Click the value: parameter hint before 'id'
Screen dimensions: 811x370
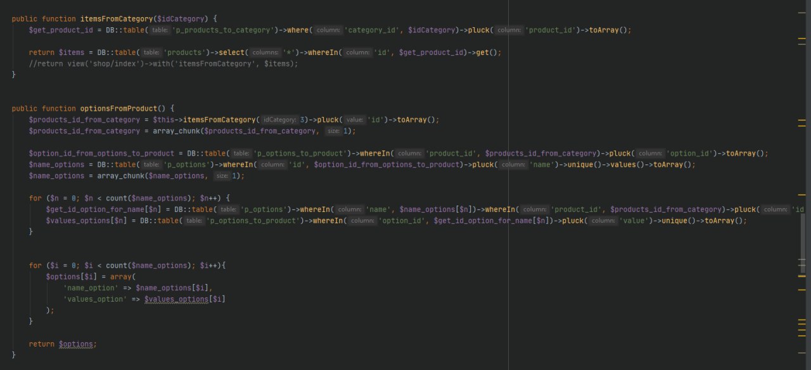(x=355, y=120)
